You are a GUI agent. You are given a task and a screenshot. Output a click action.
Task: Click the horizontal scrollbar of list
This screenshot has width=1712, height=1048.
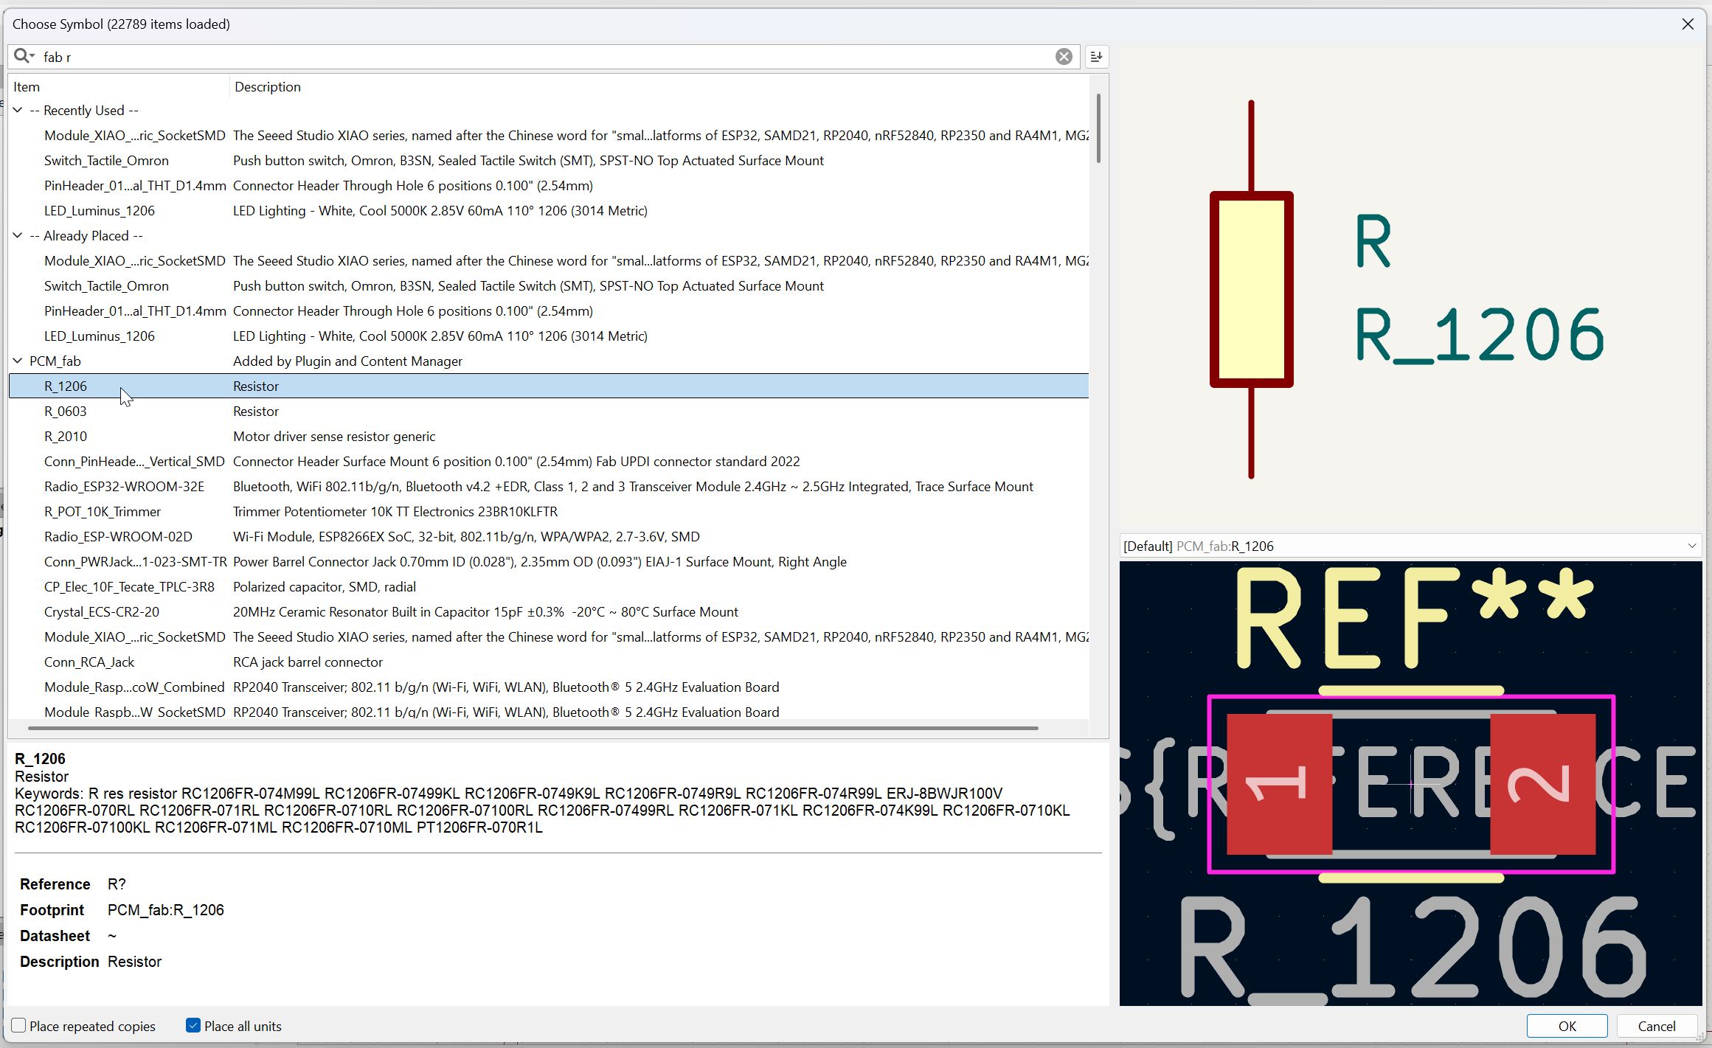533,728
